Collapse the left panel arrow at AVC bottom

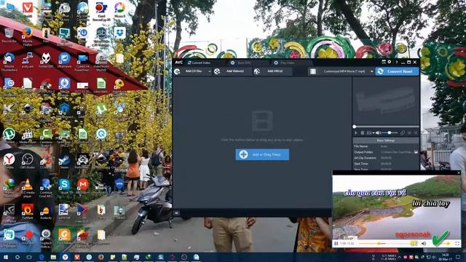point(176,213)
